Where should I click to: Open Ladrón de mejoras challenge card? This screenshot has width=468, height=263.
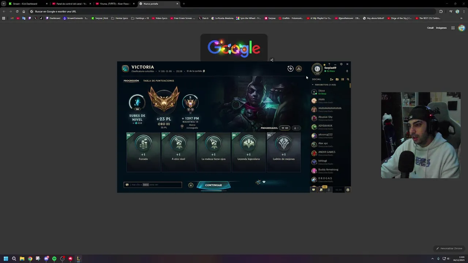284,152
